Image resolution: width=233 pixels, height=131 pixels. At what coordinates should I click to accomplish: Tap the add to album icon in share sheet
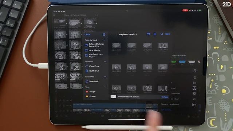(194, 99)
